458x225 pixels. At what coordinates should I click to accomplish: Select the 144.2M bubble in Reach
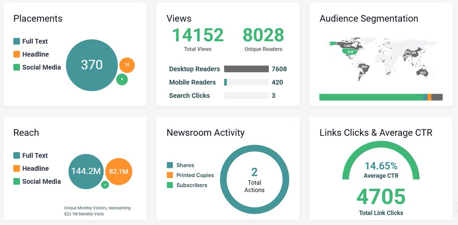point(86,171)
